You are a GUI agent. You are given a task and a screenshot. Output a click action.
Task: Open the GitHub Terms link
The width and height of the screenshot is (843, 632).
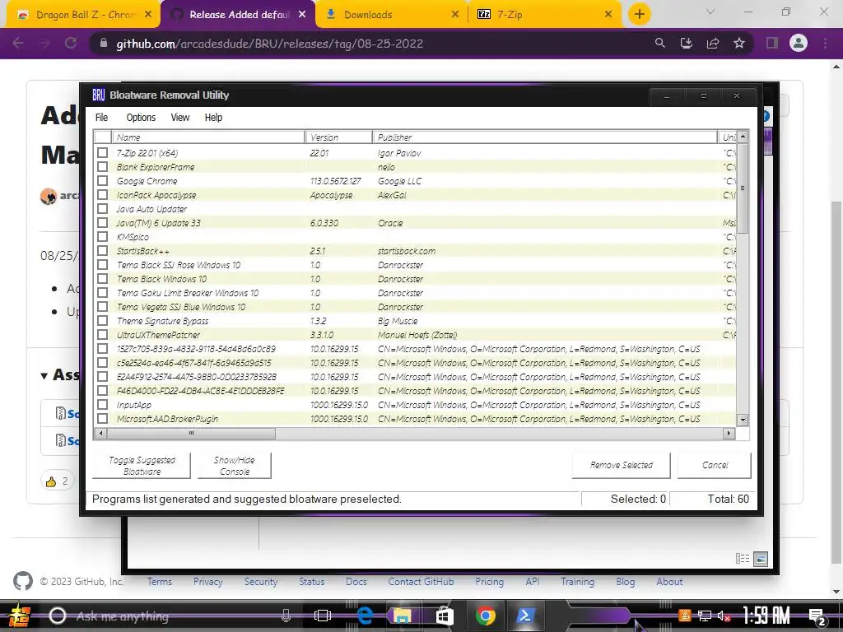click(x=160, y=582)
